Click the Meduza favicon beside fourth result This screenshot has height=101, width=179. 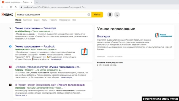pyautogui.click(x=10, y=85)
